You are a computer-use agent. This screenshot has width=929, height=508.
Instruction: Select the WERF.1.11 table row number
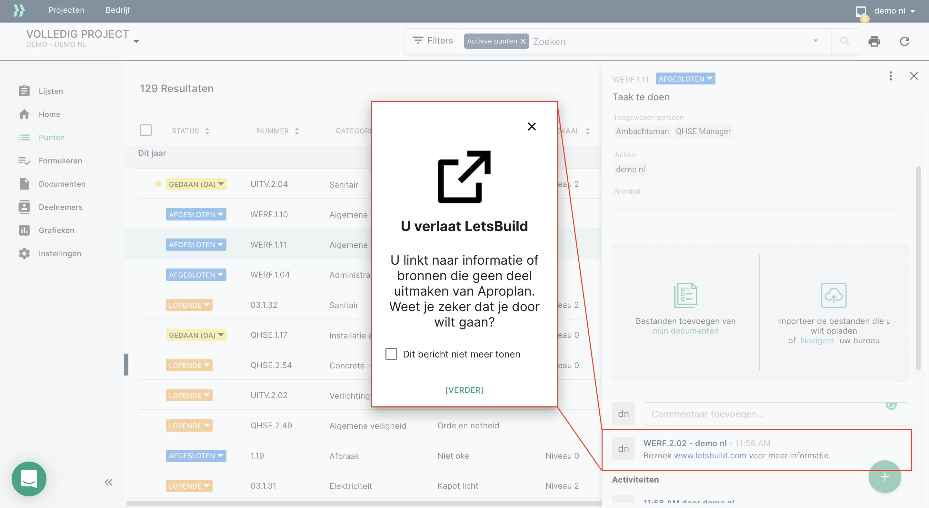coord(268,245)
